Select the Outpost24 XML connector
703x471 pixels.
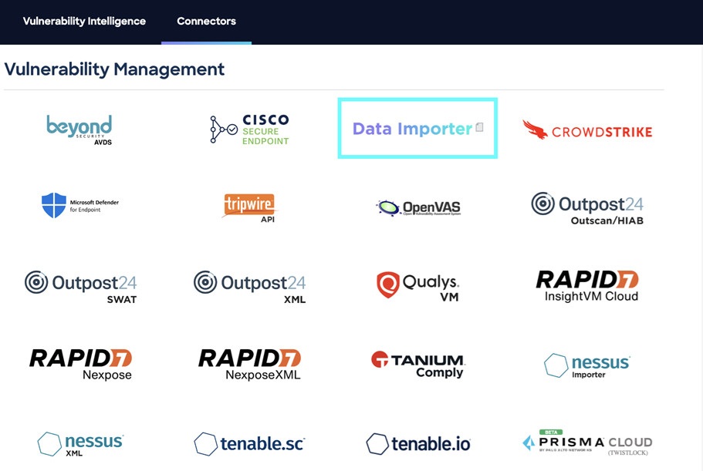250,288
